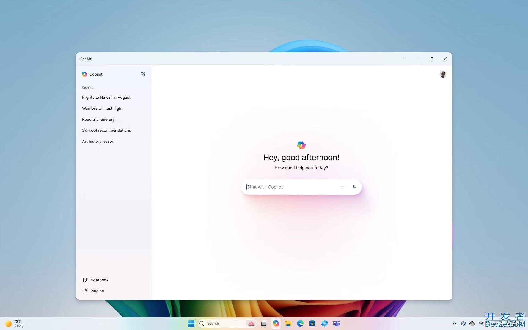
Task: Open File Explorer from the taskbar
Action: point(288,323)
